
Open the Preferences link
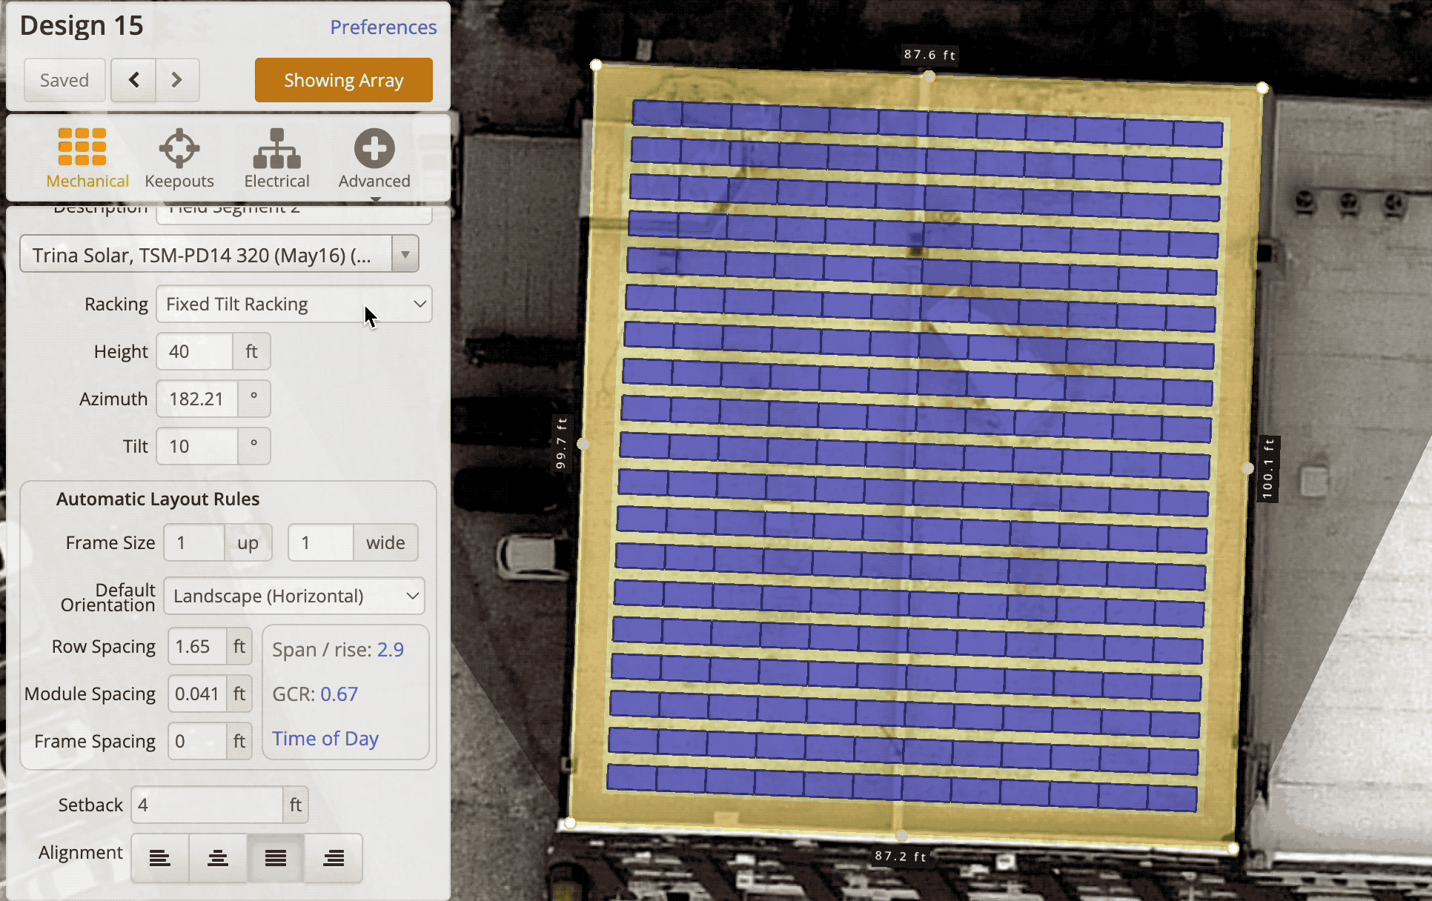click(x=383, y=27)
